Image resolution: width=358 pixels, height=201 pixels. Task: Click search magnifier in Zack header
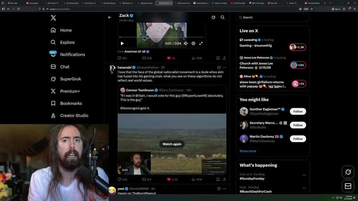(223, 17)
